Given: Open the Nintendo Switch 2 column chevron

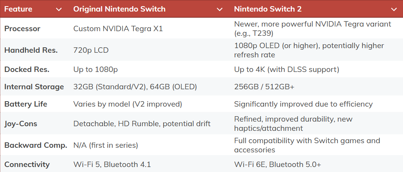Looking at the screenshot, I should [394, 9].
